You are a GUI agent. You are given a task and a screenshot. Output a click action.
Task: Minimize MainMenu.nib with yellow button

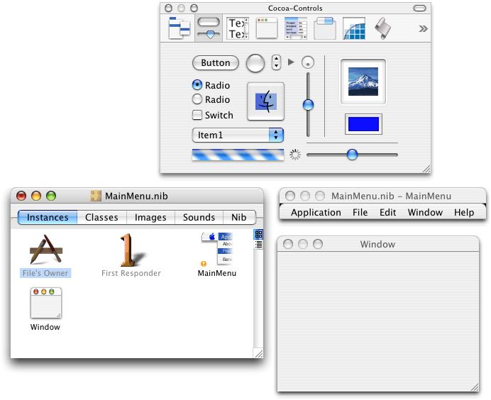[36, 196]
